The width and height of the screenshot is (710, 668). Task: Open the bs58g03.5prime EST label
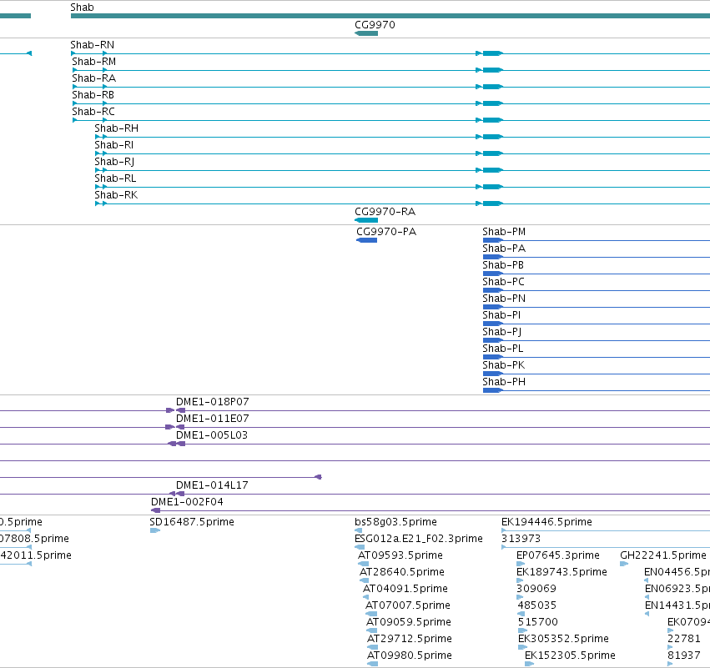click(x=395, y=522)
